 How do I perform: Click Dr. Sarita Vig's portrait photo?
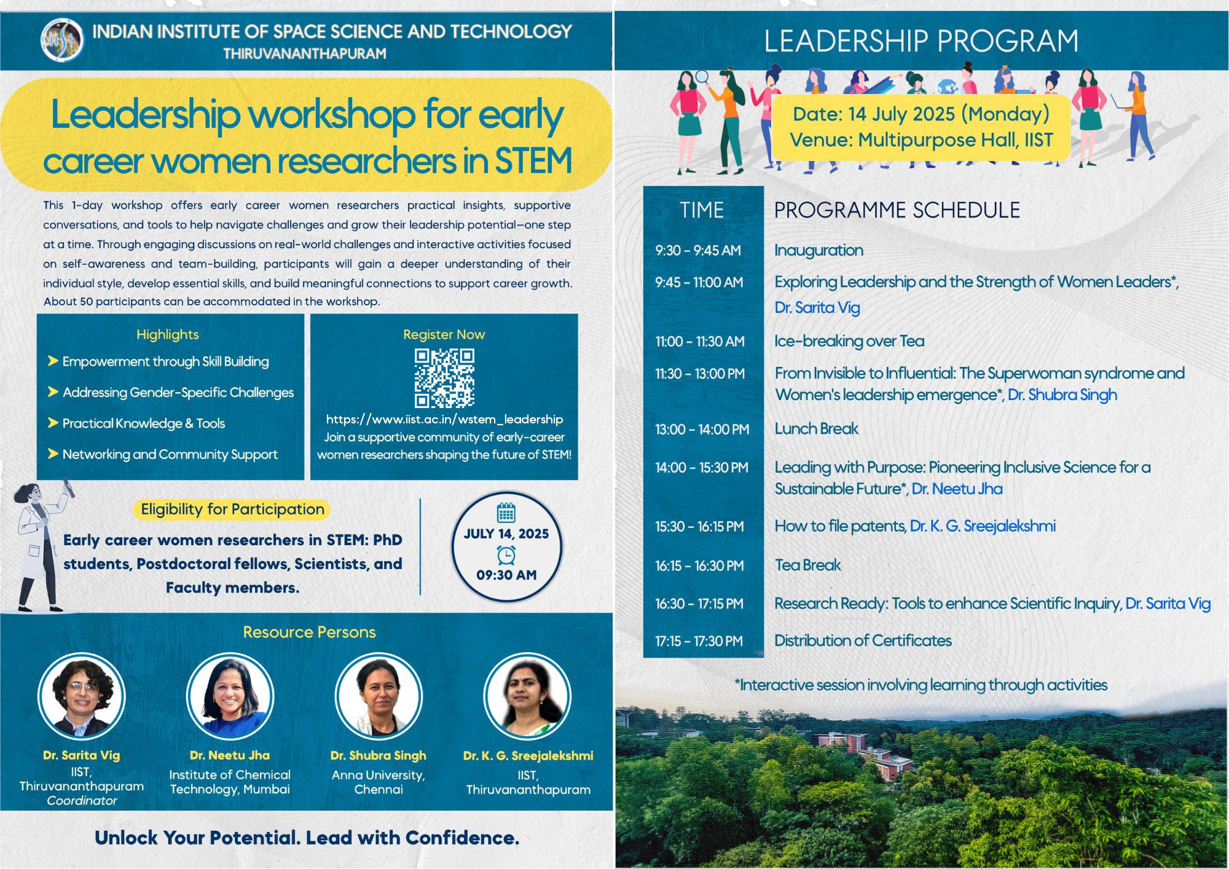coord(82,696)
